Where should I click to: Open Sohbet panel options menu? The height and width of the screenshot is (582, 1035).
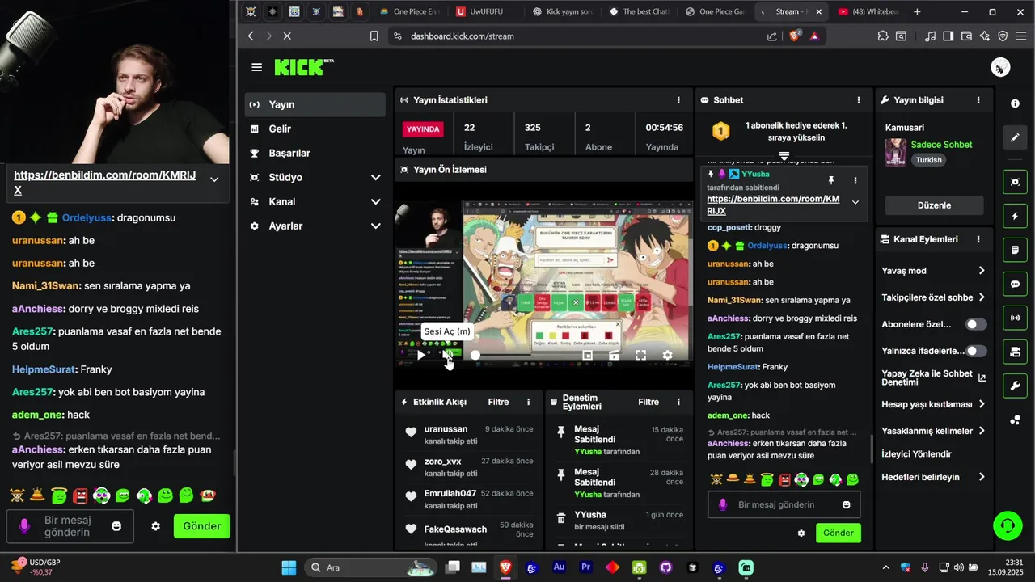click(x=859, y=100)
